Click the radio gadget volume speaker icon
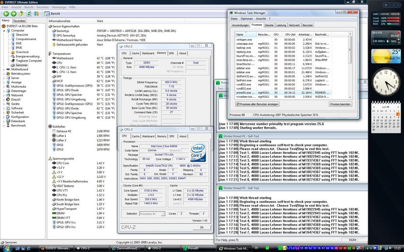Viewport: 404px width, 252px height. click(x=388, y=41)
